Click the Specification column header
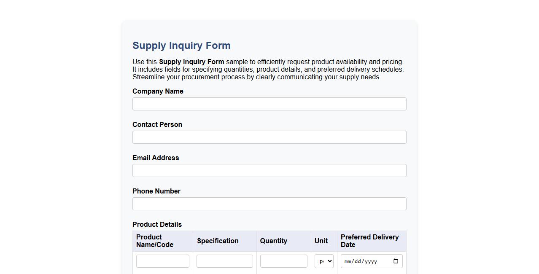539x274 pixels. [218, 241]
